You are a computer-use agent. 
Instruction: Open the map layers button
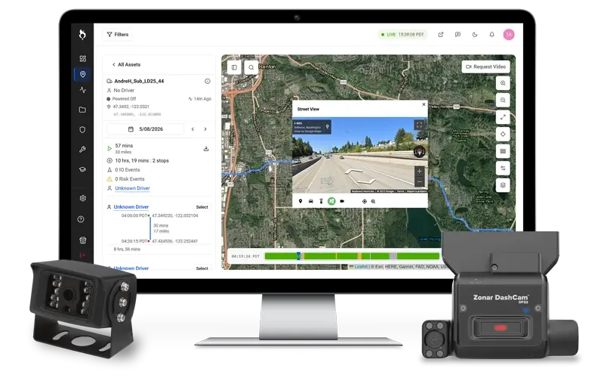click(503, 185)
